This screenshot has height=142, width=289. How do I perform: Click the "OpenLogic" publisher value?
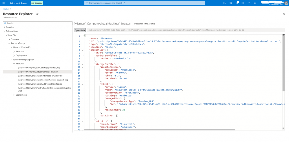pos(129,70)
